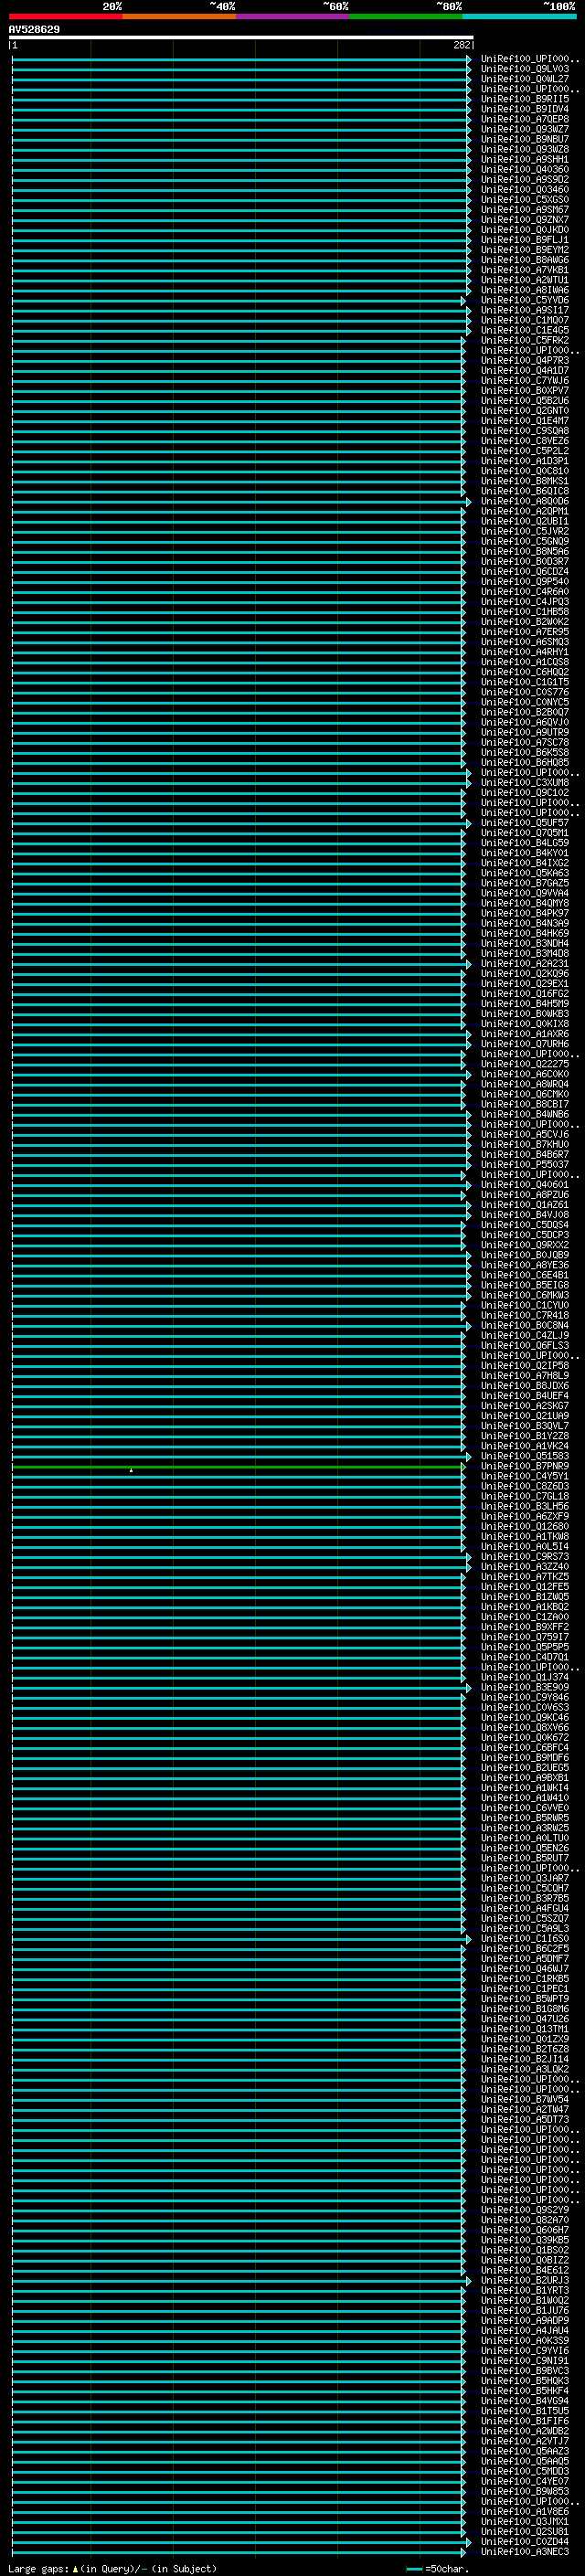Viewport: 585px width, 2576px height.
Task: Select hit label UniRef100_Q03460
Action: pos(524,189)
